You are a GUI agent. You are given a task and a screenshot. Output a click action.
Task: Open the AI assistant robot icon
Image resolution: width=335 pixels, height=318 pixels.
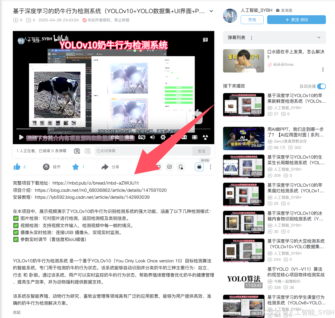(x=199, y=167)
